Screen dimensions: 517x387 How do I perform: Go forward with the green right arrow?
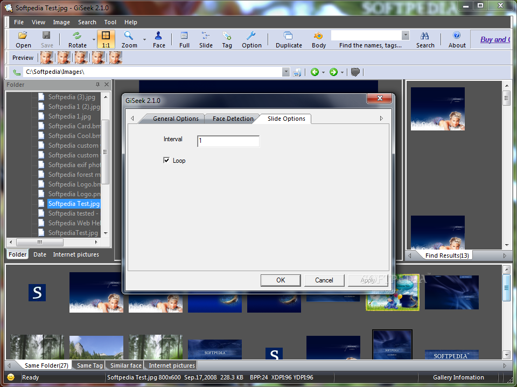[x=333, y=72]
